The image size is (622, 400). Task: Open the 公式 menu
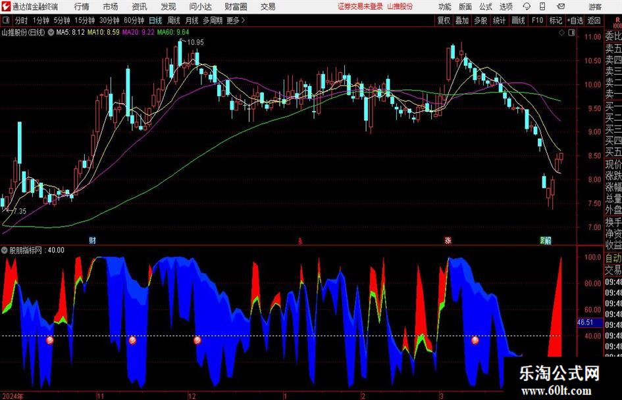click(x=485, y=7)
